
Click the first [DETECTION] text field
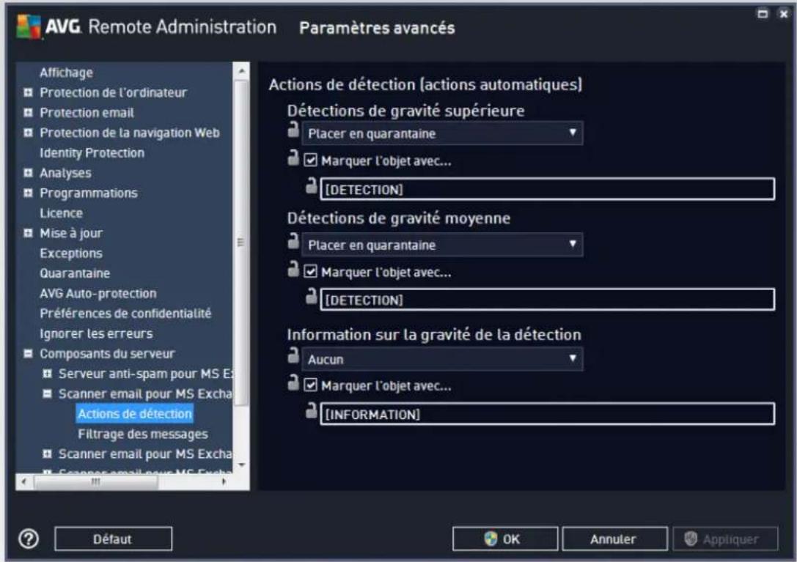click(548, 189)
